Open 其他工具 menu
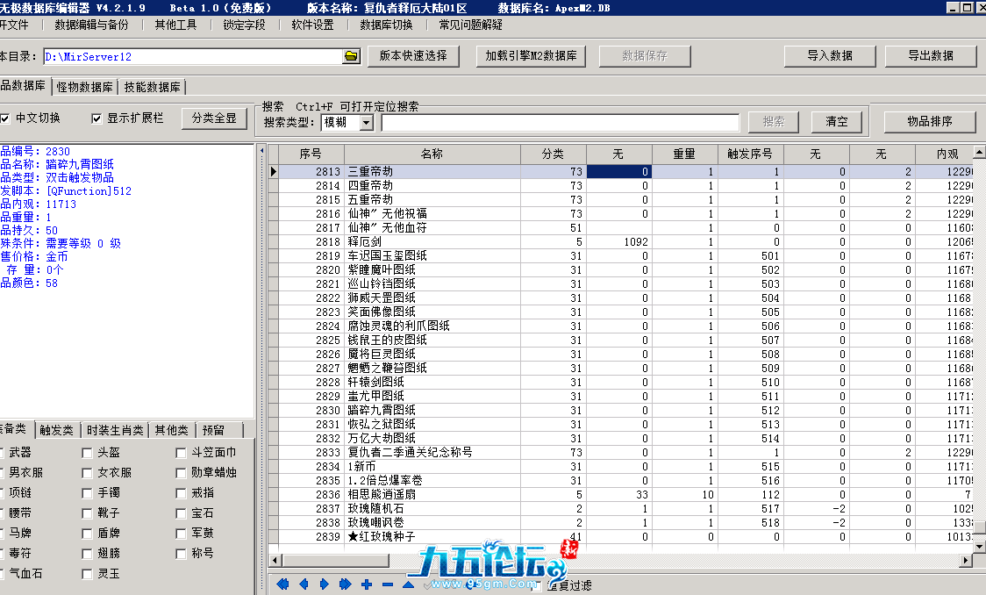Screen dimensions: 986x595 (x=175, y=25)
